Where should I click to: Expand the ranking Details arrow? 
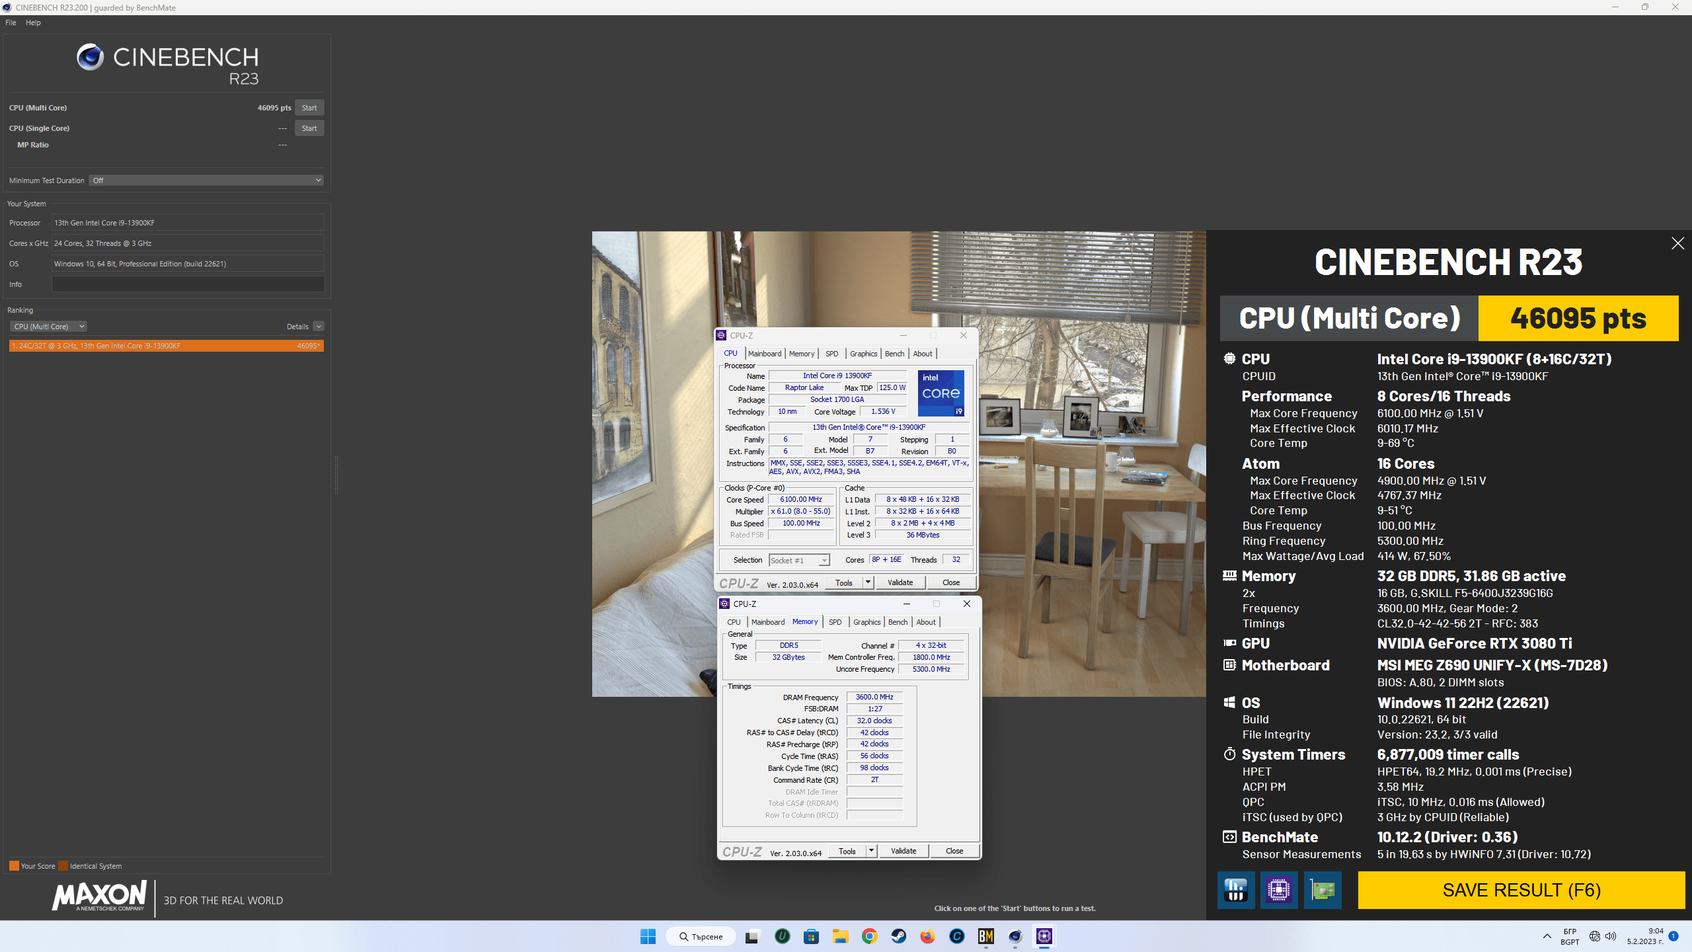pyautogui.click(x=319, y=327)
